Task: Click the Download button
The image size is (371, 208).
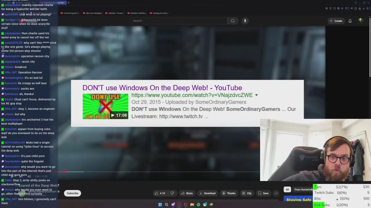Action: 208,193
